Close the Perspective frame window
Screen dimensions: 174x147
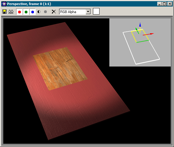point(170,4)
